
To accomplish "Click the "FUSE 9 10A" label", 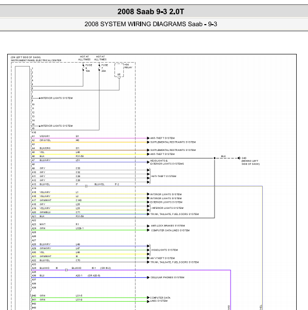I will tap(89, 68).
